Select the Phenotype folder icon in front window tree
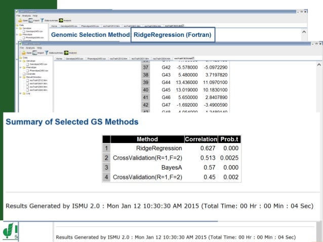Screen dimensions: 323x242 24,67
